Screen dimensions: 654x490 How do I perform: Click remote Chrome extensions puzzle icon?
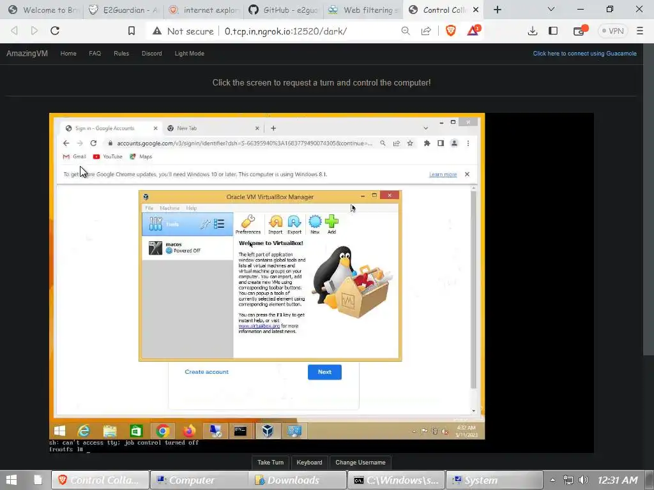[427, 144]
